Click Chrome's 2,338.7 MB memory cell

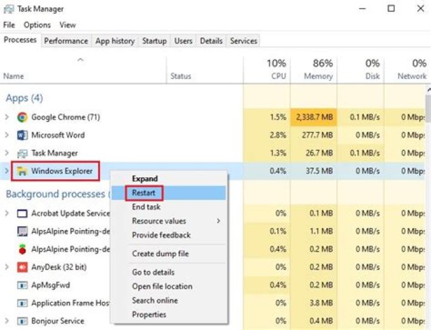click(314, 117)
